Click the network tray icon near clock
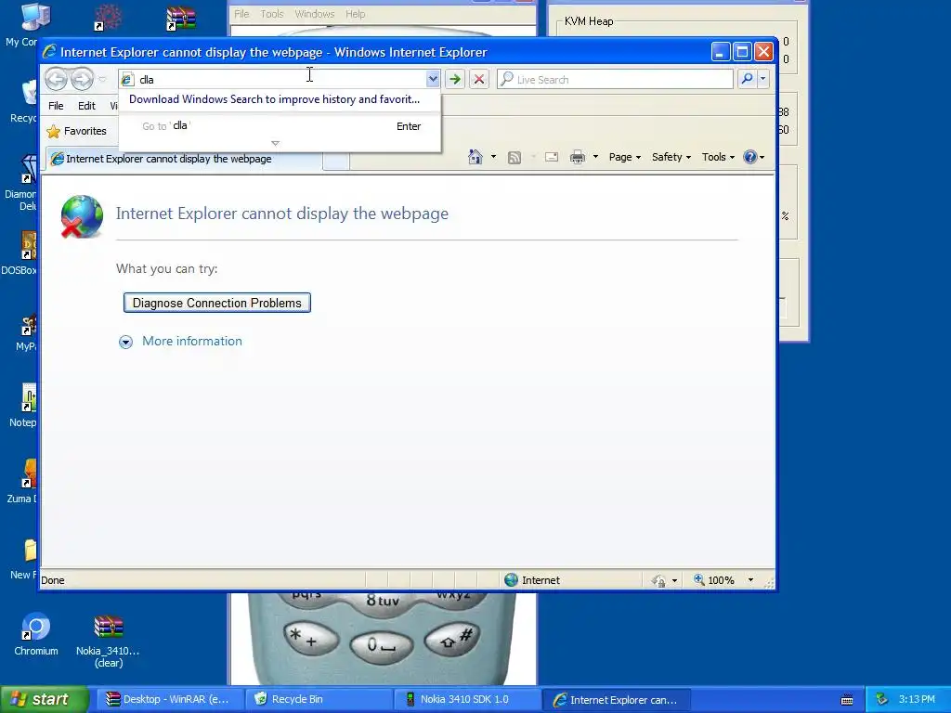The height and width of the screenshot is (713, 951). point(882,700)
